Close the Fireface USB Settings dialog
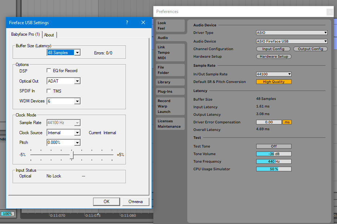Viewport: 337px width, 224px height. [x=143, y=23]
